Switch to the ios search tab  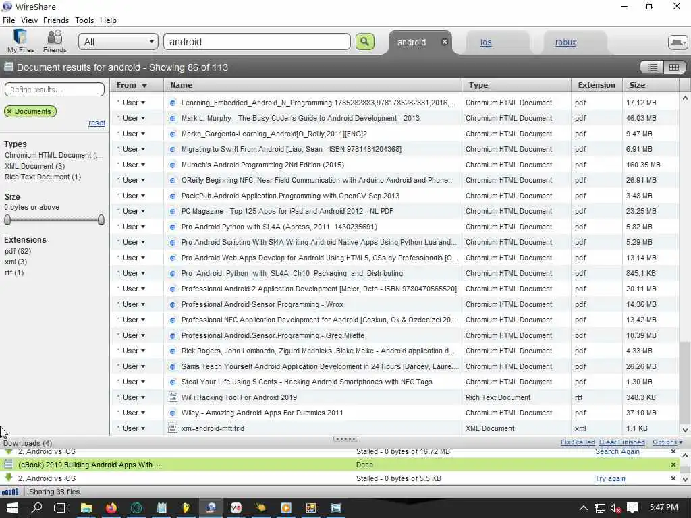[x=486, y=42]
